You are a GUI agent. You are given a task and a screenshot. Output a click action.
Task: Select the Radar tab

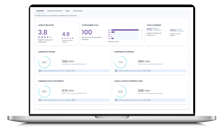[67, 11]
